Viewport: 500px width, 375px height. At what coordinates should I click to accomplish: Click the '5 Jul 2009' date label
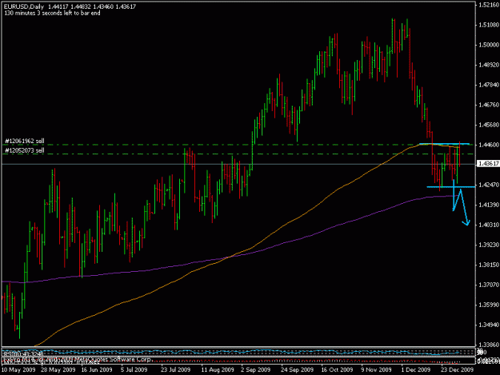coord(134,370)
